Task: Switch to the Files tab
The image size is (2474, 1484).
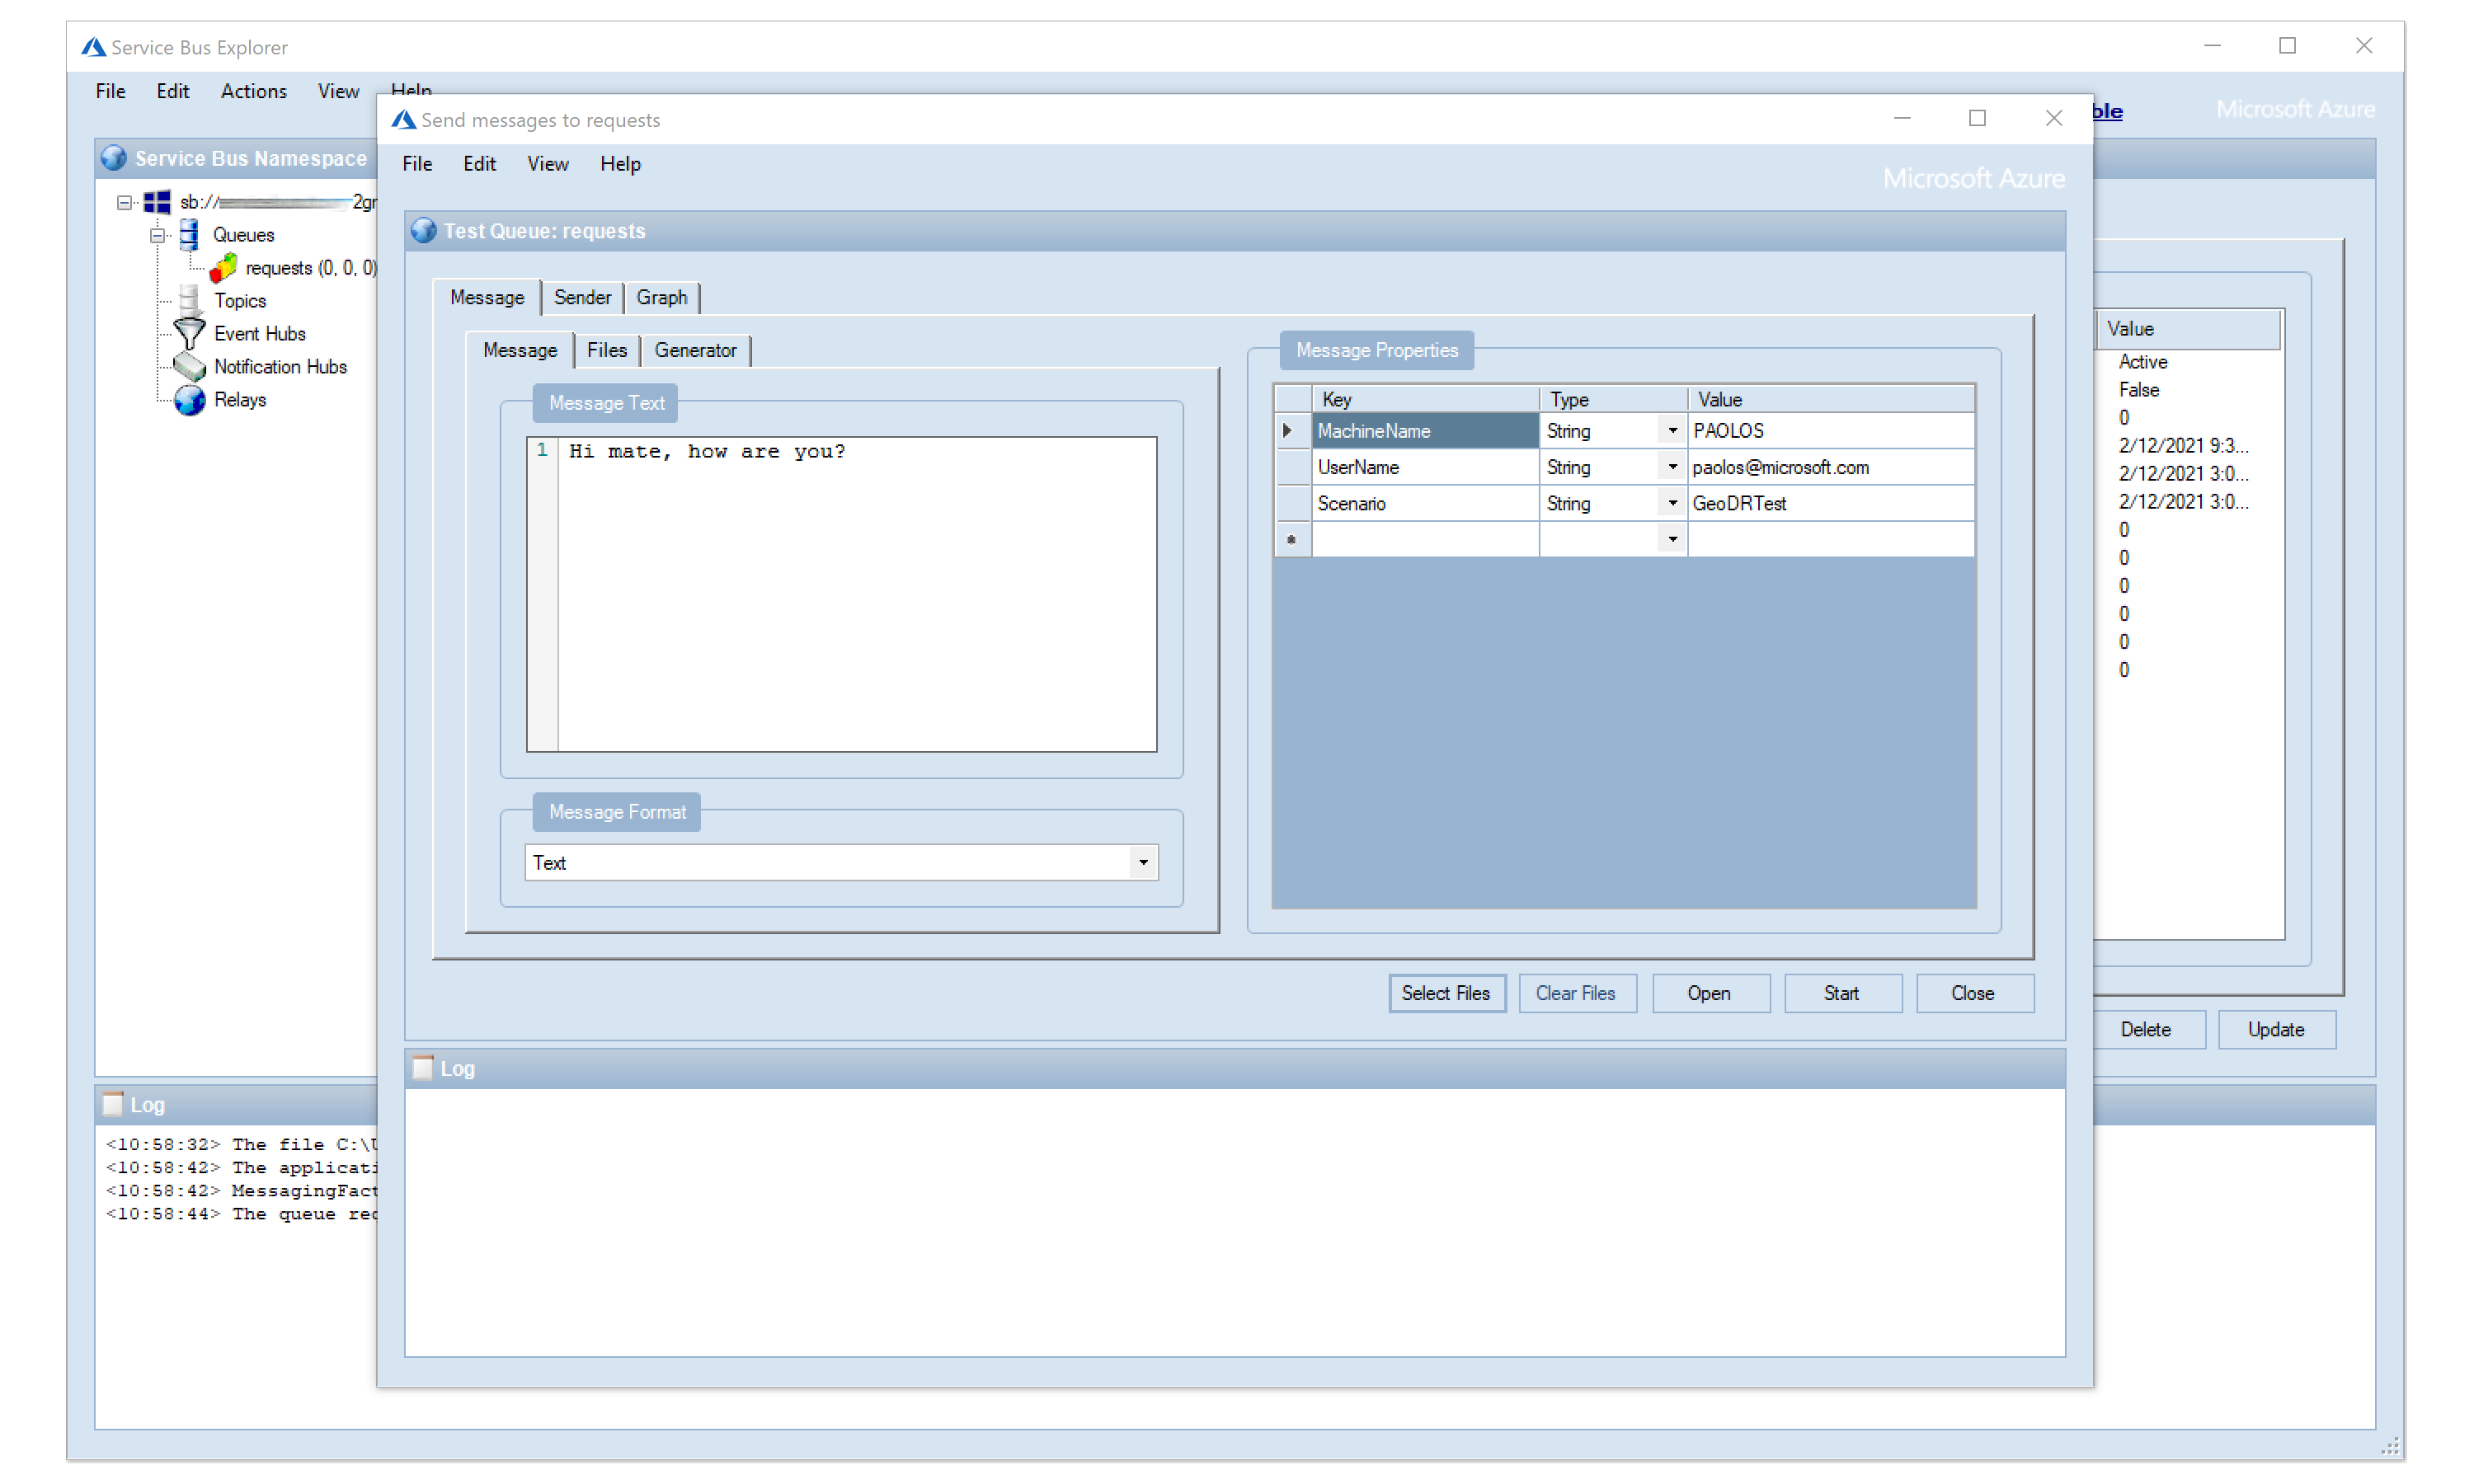Action: click(608, 350)
